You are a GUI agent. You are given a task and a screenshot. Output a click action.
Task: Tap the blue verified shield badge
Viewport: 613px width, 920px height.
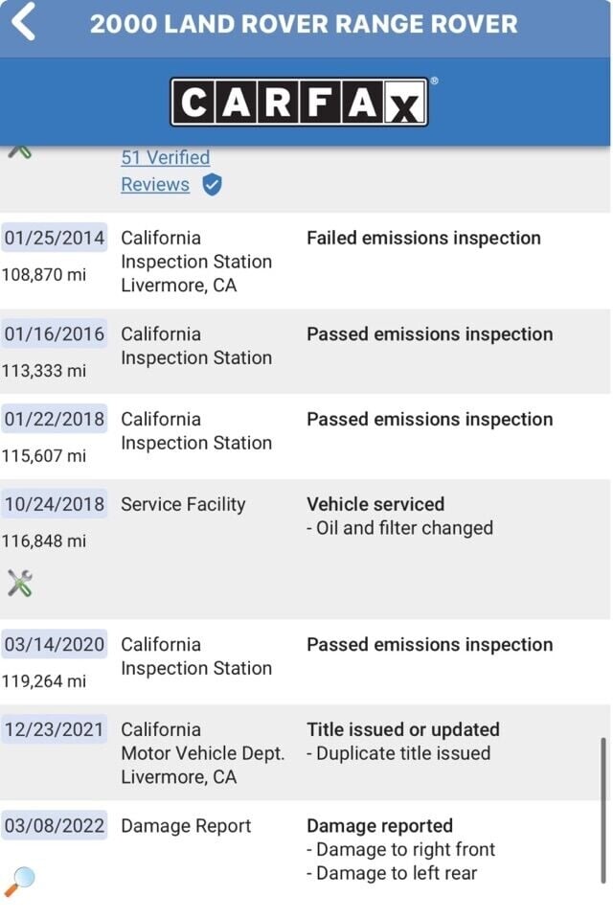point(212,185)
